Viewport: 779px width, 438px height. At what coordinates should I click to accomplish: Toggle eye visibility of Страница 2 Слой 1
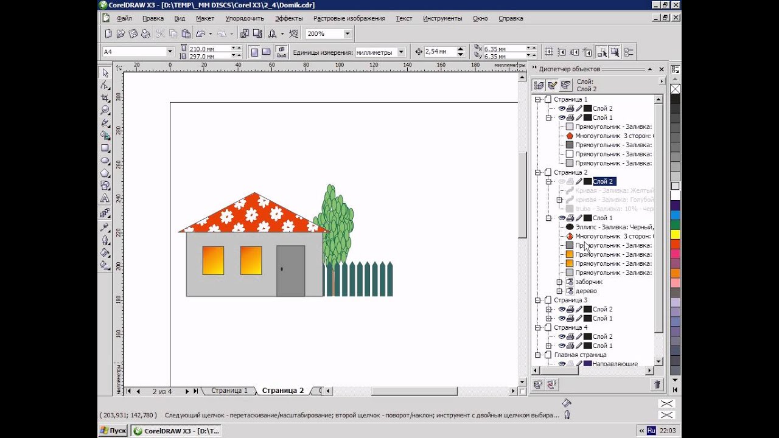click(x=562, y=218)
